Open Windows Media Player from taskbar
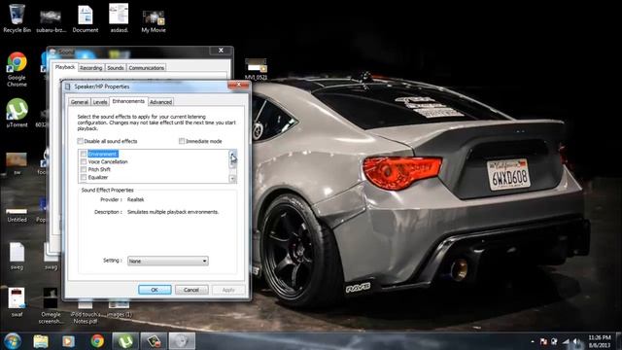Image resolution: width=622 pixels, height=350 pixels. [68, 341]
